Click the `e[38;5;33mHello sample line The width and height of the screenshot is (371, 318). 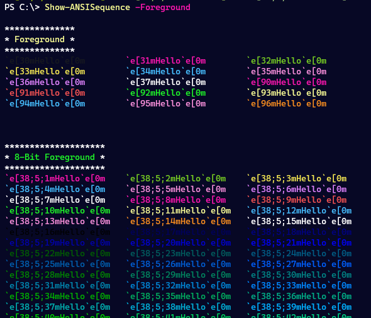[299, 285]
